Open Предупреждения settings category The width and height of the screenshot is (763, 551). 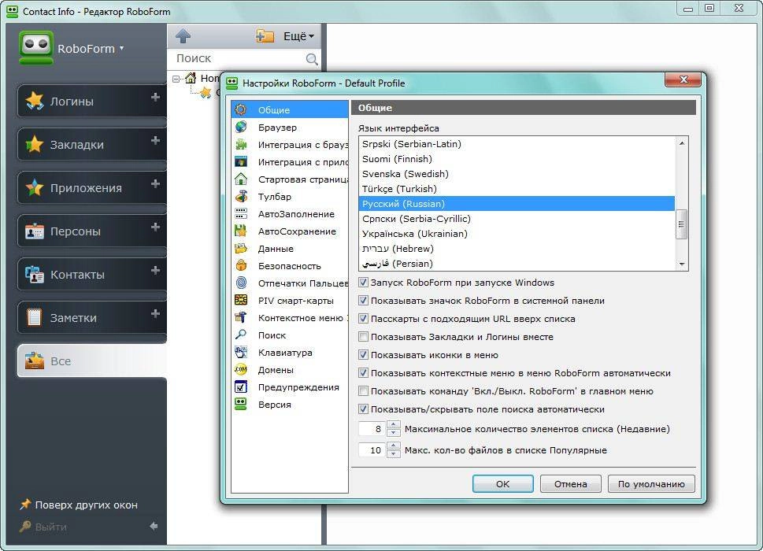coord(290,387)
